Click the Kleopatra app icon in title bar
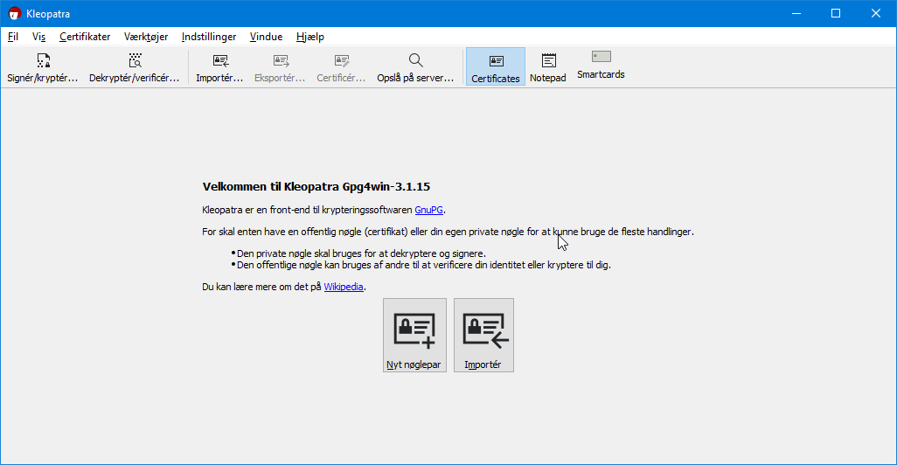This screenshot has height=465, width=897. 14,13
